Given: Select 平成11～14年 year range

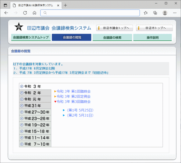Looking at the screenshot, I should 35,138.
